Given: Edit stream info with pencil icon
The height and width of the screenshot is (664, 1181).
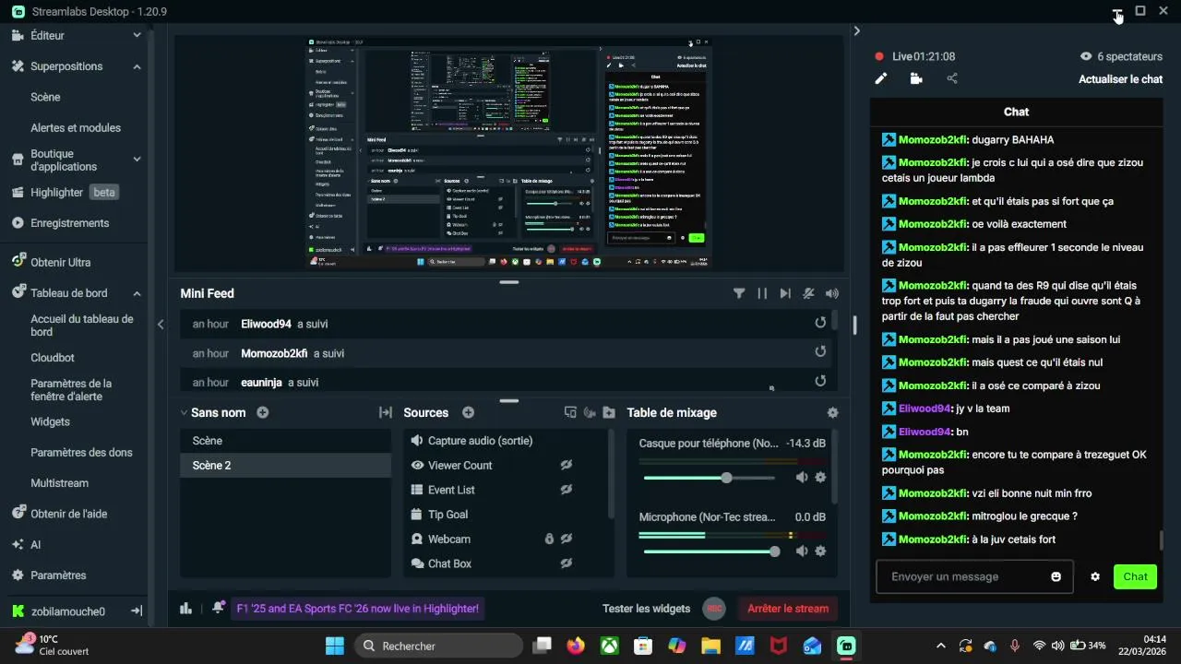Looking at the screenshot, I should click(880, 78).
